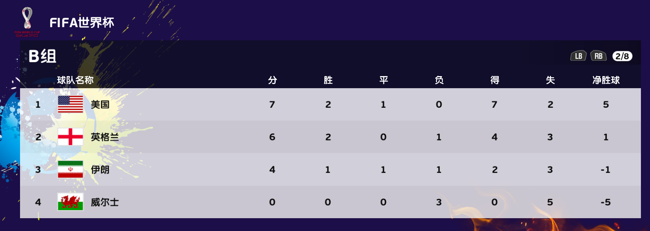Select the 英格兰 team name

(x=105, y=137)
